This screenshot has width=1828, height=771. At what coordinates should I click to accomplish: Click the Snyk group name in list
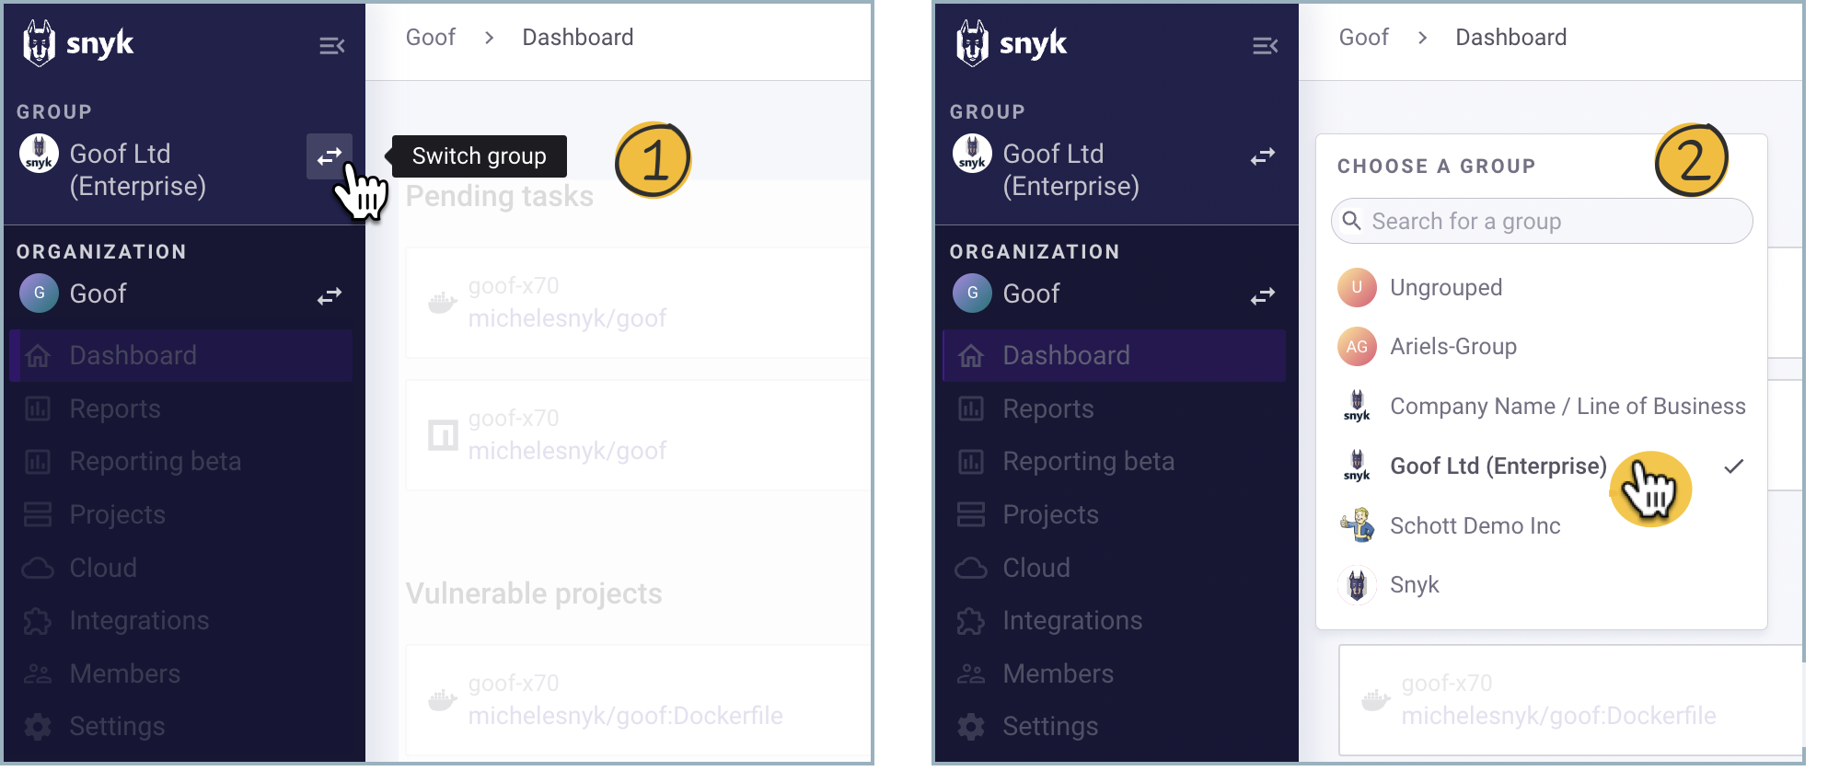pyautogui.click(x=1414, y=585)
